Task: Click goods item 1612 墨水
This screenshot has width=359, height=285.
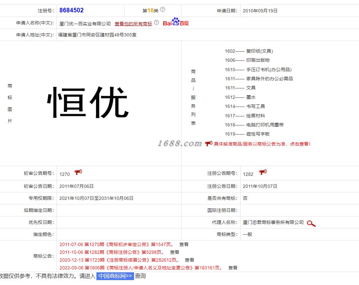Action: (x=240, y=97)
